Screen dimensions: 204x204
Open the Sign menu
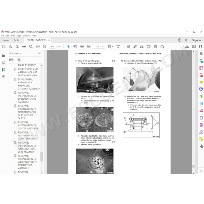pyautogui.click(x=19, y=36)
